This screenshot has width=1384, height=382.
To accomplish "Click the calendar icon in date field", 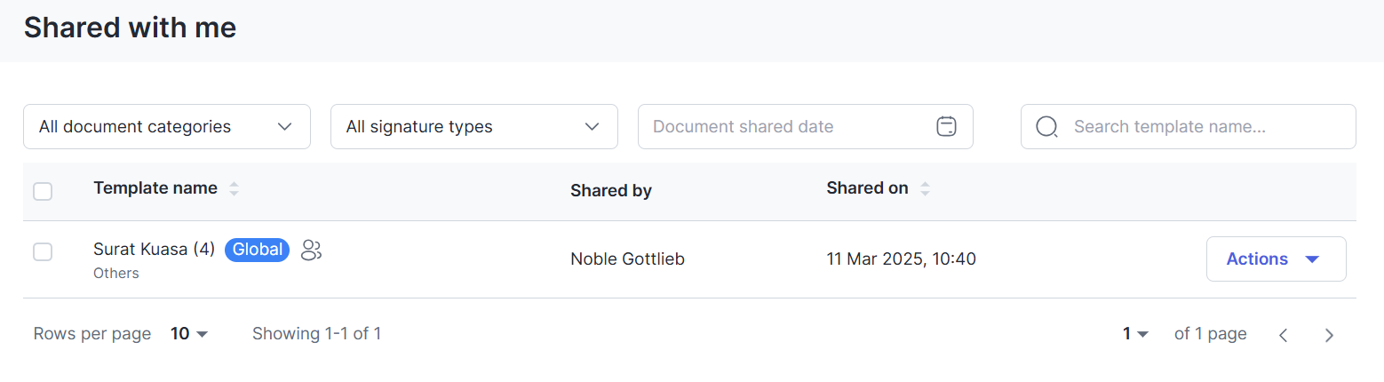I will [946, 127].
